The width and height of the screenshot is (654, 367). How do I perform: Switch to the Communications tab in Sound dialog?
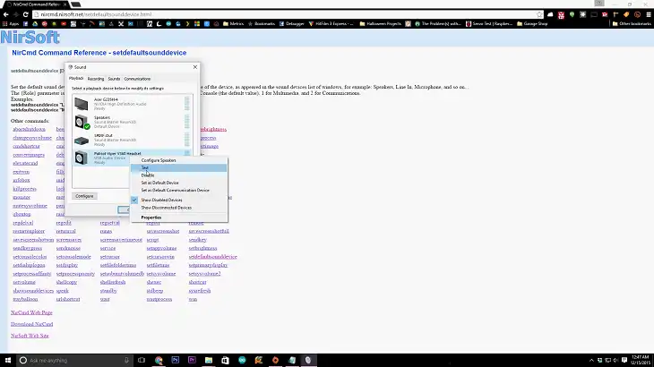pyautogui.click(x=137, y=79)
